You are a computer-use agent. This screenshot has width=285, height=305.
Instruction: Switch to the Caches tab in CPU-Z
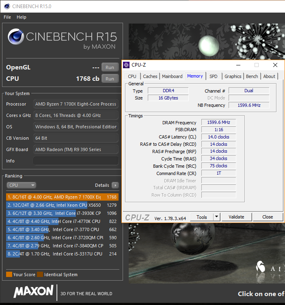150,76
